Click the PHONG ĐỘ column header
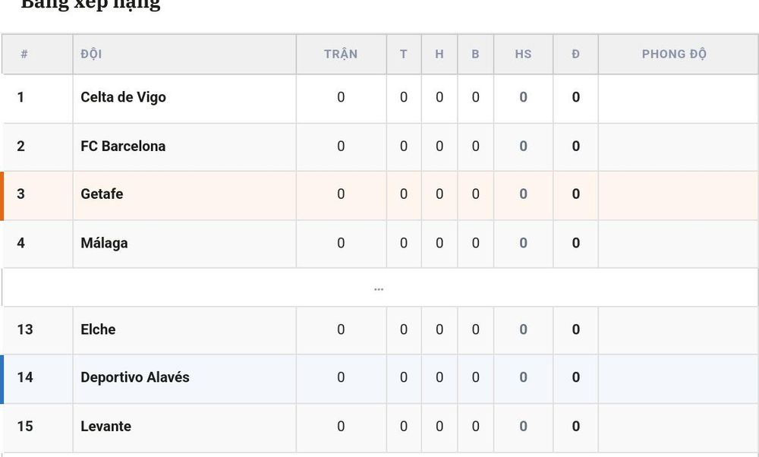759x457 pixels. tap(674, 54)
